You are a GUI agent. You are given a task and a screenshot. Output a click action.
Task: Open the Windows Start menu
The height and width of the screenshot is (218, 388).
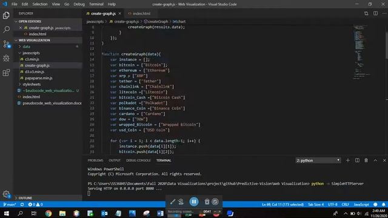[x=7, y=213]
